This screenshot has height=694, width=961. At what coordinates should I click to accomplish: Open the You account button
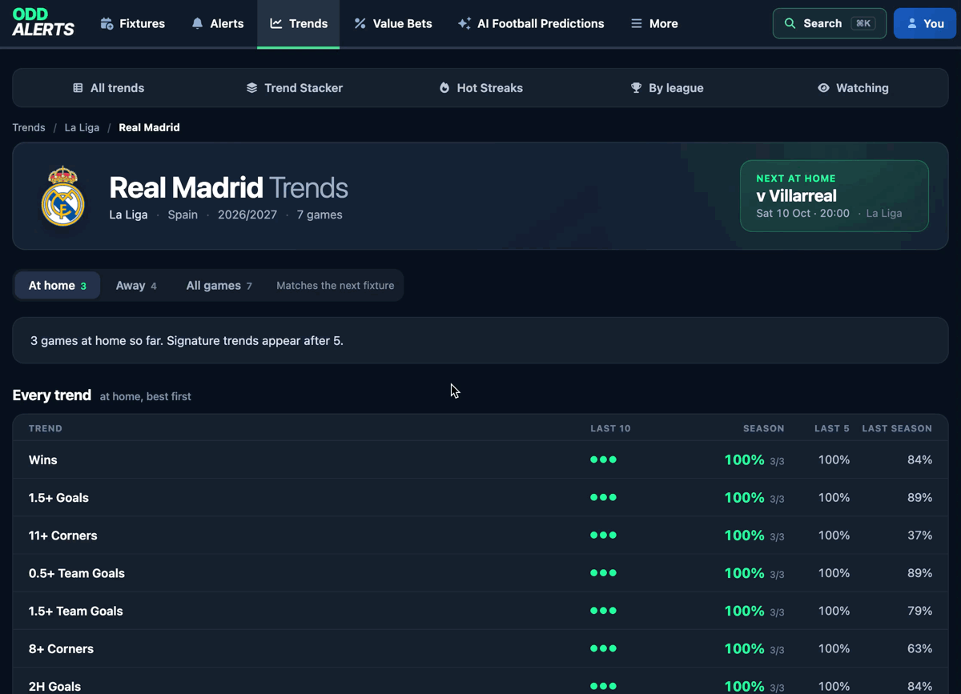point(925,23)
